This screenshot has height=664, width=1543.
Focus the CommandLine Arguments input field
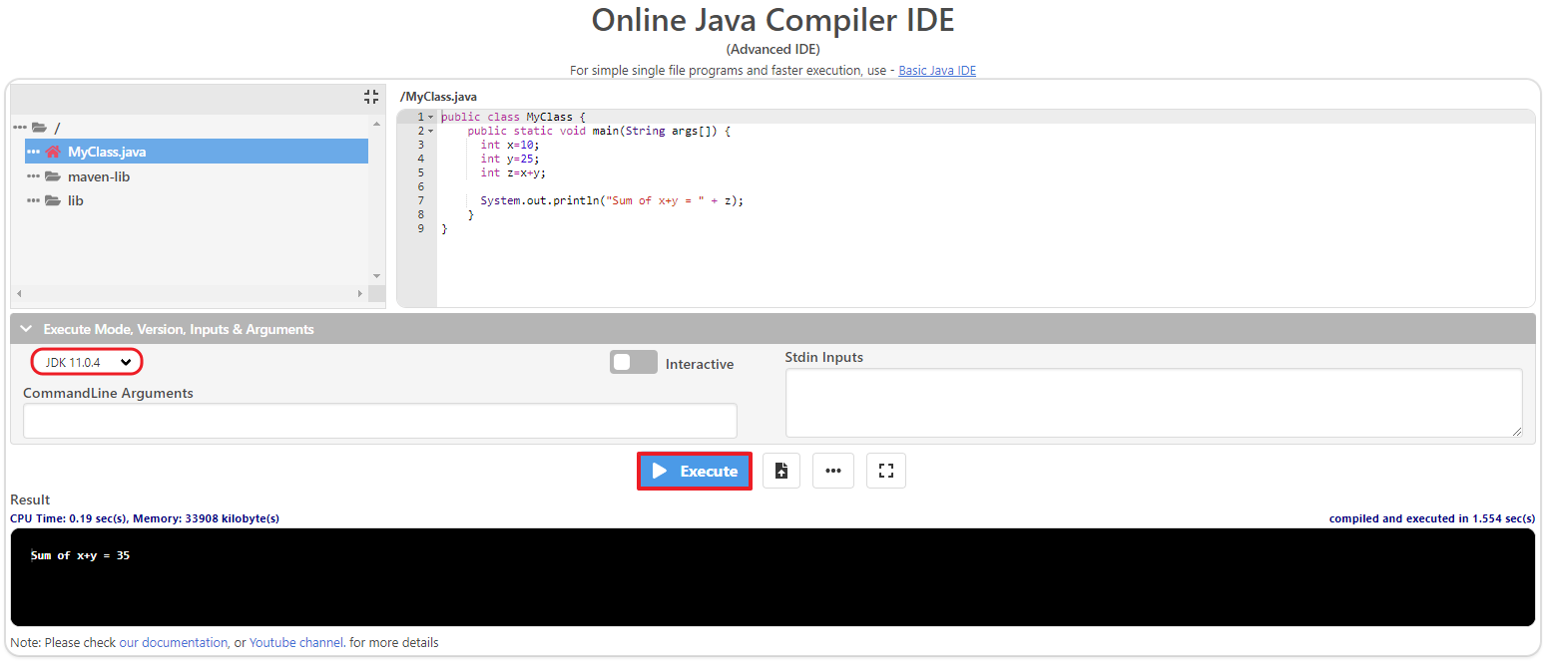(380, 421)
